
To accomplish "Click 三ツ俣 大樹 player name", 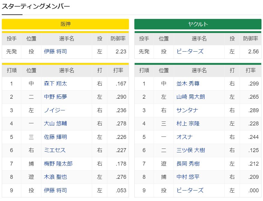I will (191, 150).
